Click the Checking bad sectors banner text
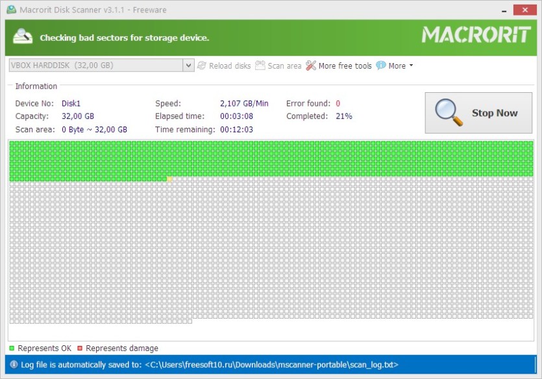The height and width of the screenshot is (379, 542). [x=125, y=38]
